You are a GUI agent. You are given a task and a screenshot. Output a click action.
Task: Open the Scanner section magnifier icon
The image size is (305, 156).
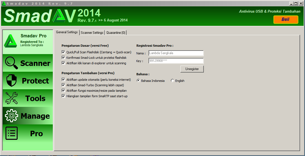point(12,63)
